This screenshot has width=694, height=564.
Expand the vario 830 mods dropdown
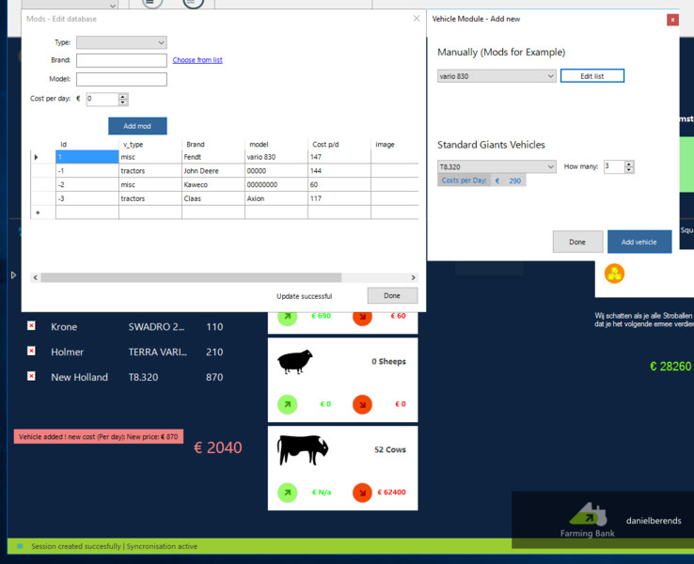coord(497,76)
